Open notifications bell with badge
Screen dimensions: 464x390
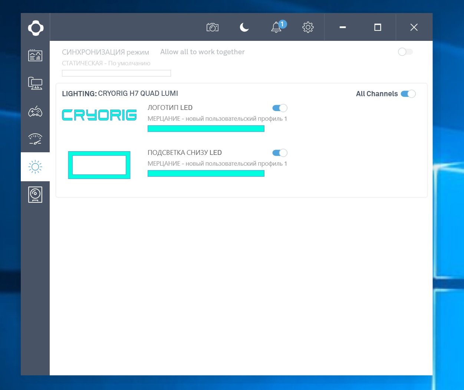(x=278, y=26)
